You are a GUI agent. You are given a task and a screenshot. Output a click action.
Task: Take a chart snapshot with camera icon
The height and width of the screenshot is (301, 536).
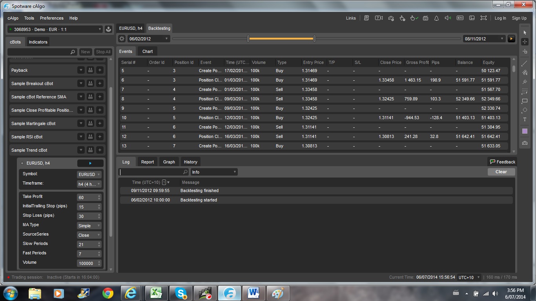525,143
